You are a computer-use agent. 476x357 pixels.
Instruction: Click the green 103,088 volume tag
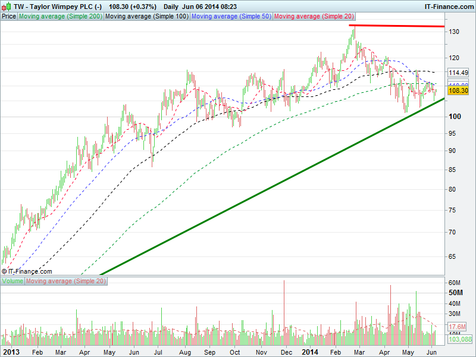pyautogui.click(x=459, y=339)
